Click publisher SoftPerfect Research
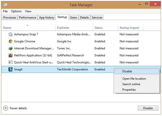Viewport: 162px width, 116px height. pyautogui.click(x=70, y=55)
